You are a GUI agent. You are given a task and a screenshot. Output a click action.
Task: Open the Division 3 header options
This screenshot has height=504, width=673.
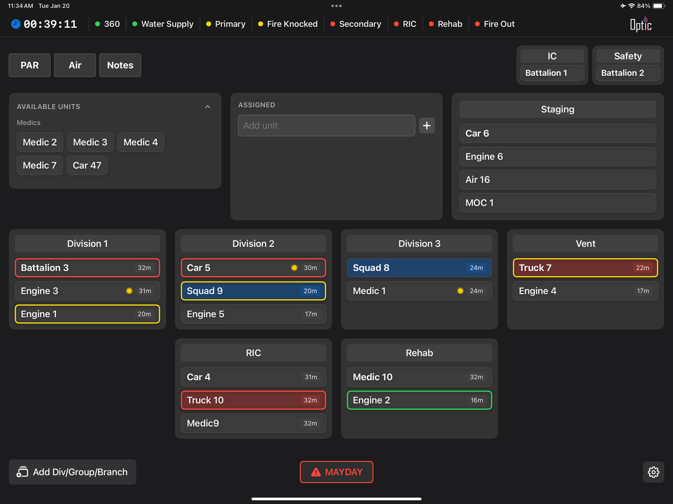click(419, 243)
